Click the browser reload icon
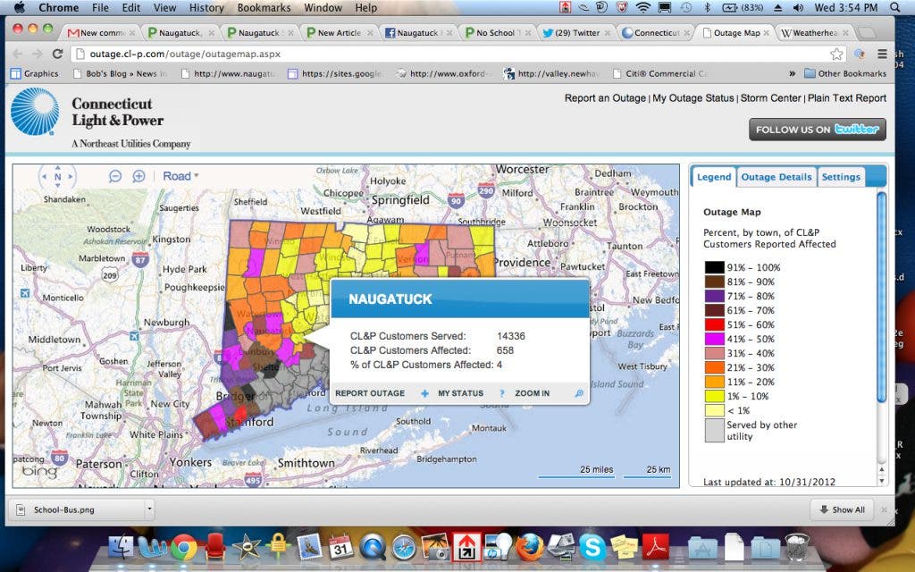The image size is (915, 572). [57, 54]
